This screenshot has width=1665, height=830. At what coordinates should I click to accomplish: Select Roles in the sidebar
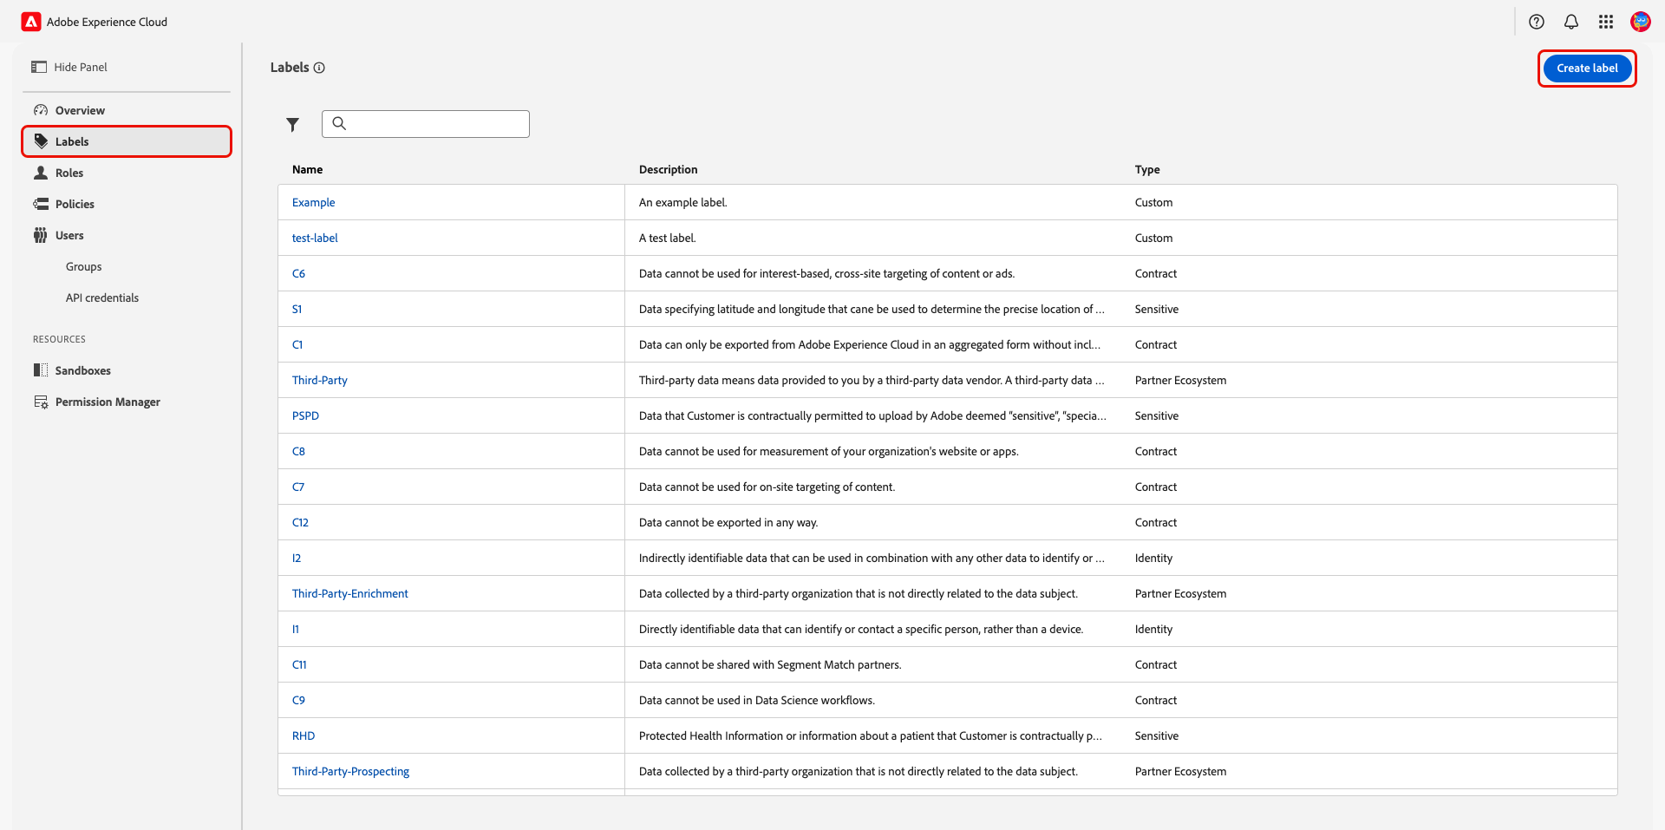pos(69,173)
